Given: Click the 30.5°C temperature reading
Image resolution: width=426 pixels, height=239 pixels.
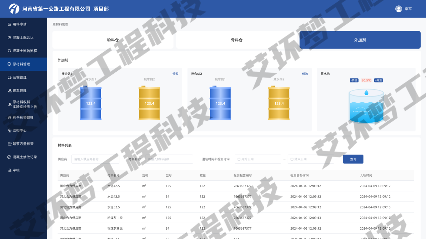Looking at the screenshot, I should click(366, 80).
